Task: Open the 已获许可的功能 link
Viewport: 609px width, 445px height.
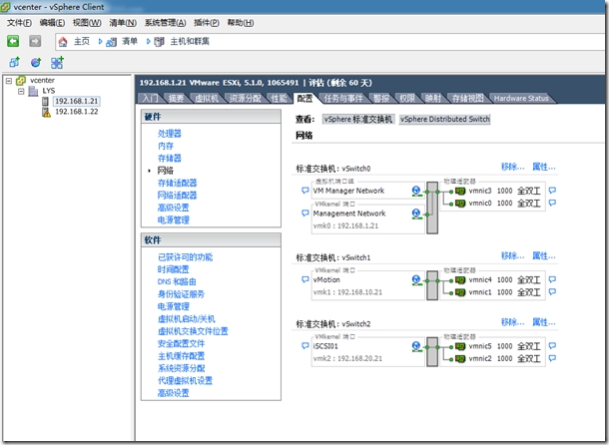Action: (186, 257)
